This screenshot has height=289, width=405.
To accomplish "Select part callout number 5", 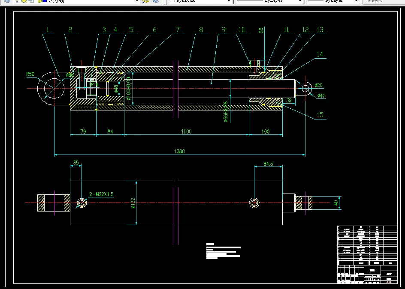I will 131,30.
